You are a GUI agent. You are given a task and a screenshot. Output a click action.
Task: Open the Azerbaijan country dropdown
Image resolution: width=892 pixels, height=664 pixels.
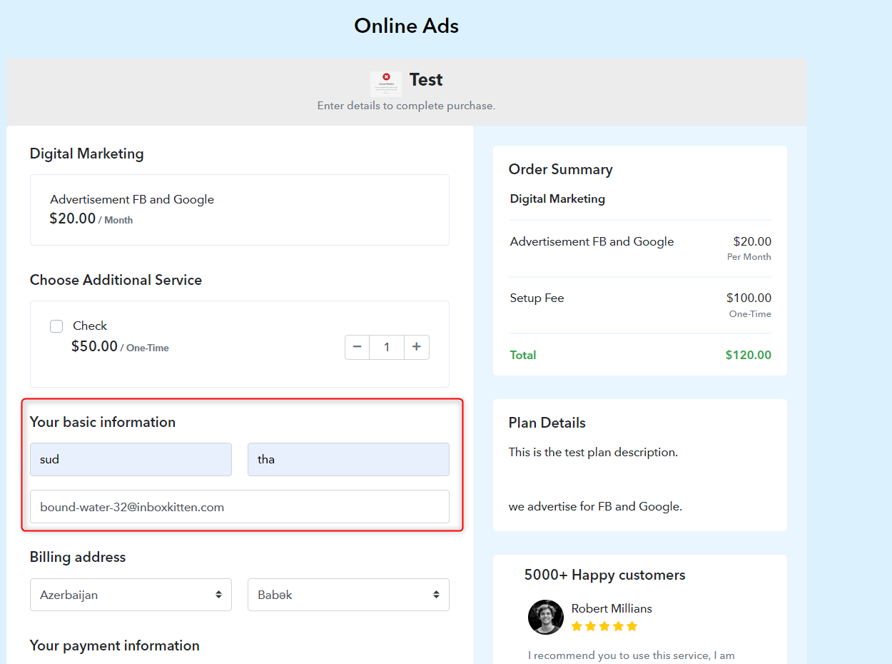(x=131, y=595)
